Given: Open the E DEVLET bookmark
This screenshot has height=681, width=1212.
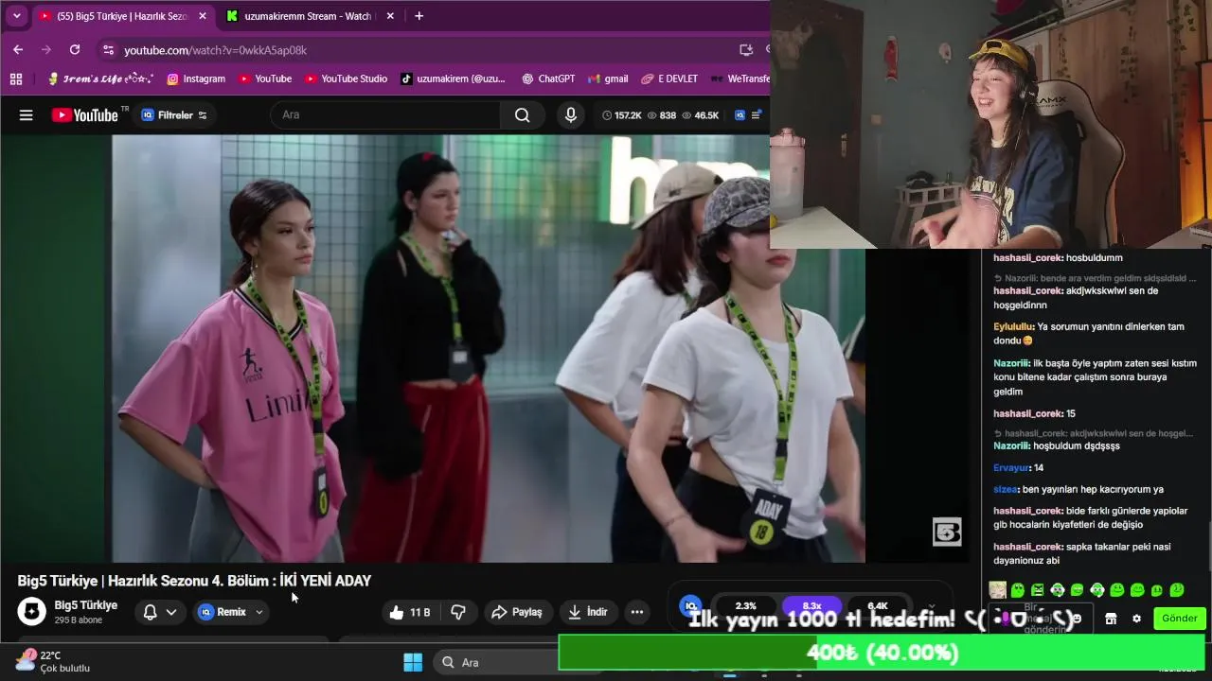Looking at the screenshot, I should tap(669, 79).
